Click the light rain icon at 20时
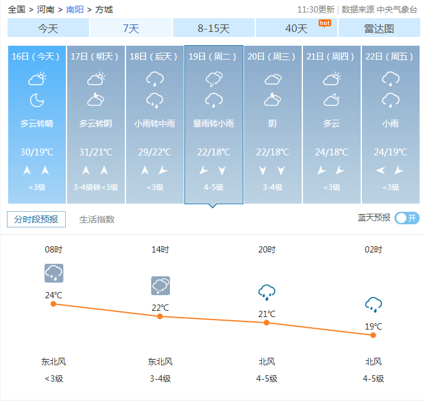 coord(267,292)
